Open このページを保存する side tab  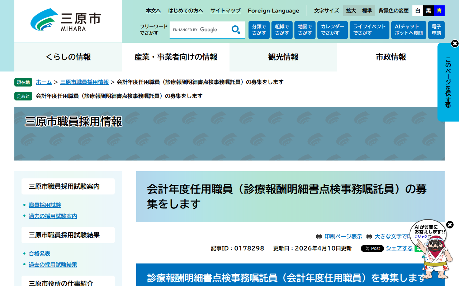pos(448,82)
